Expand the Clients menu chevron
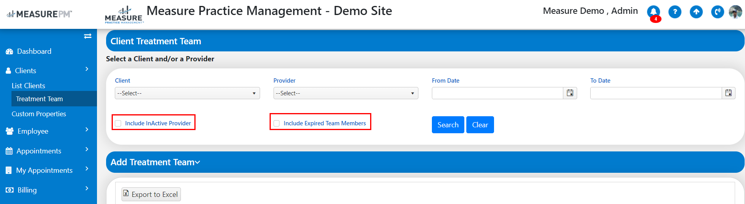The height and width of the screenshot is (204, 745). 87,69
